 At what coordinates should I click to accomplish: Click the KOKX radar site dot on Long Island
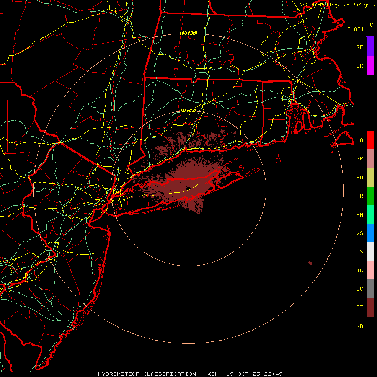[189, 188]
